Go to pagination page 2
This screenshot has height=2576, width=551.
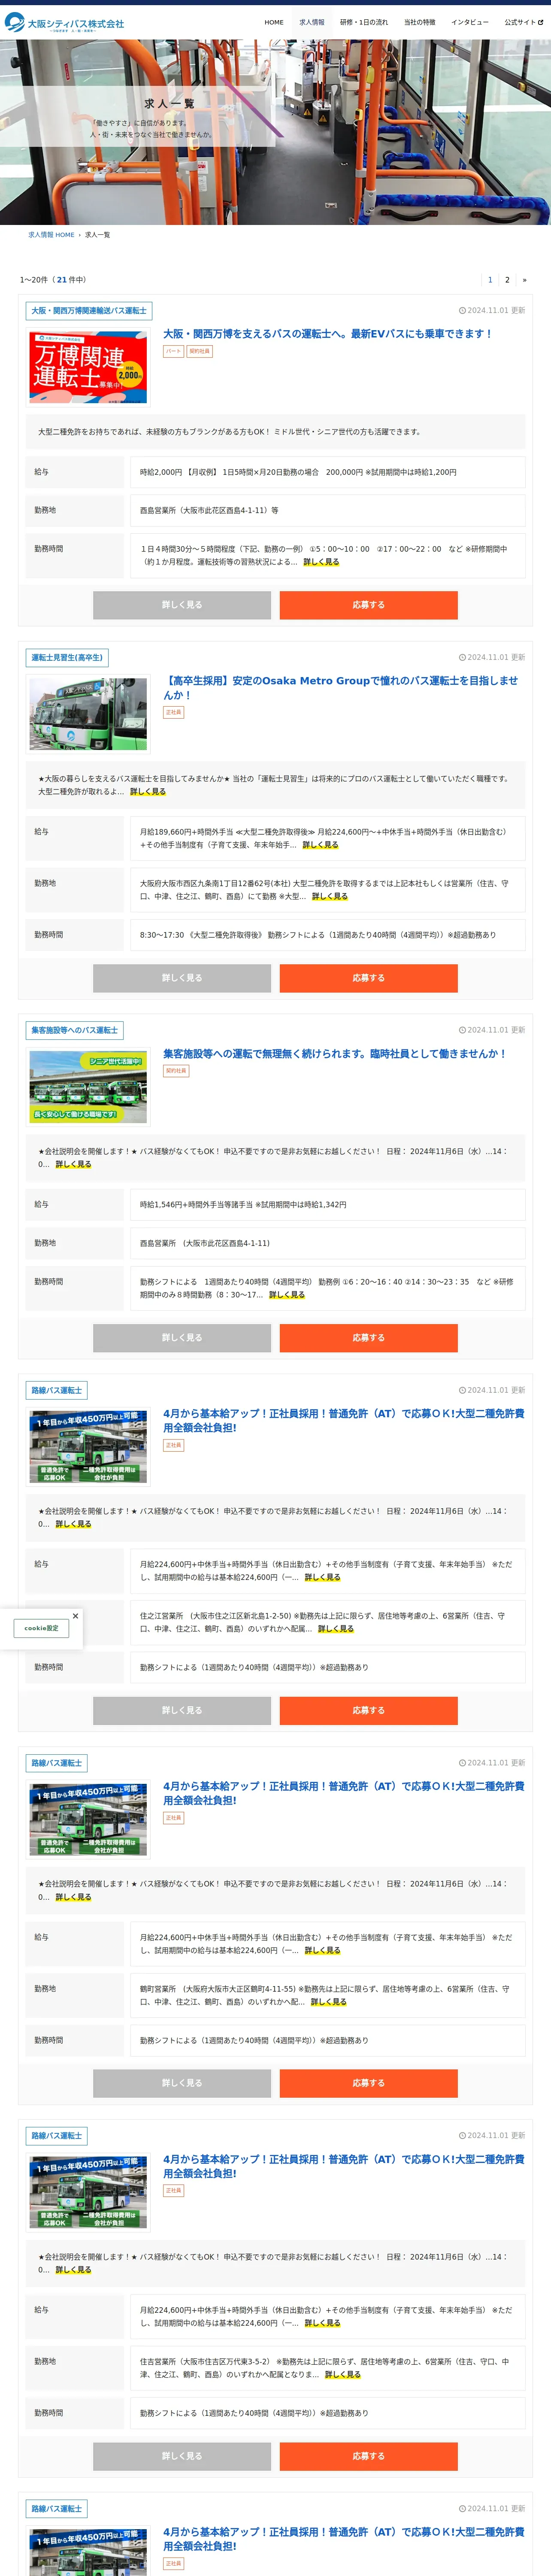(x=507, y=280)
